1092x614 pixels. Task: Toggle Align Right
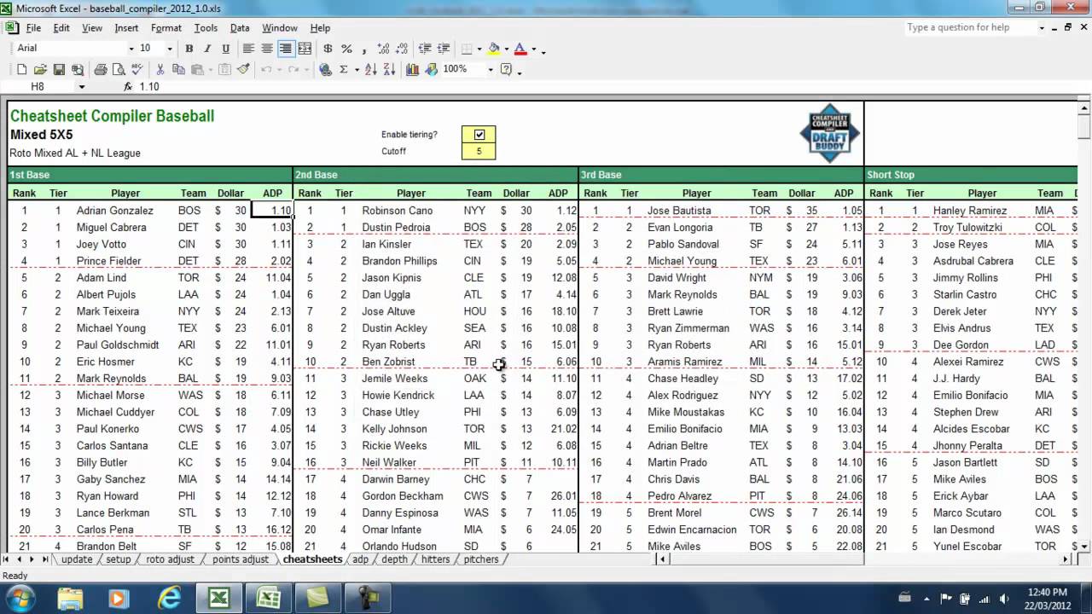coord(286,49)
